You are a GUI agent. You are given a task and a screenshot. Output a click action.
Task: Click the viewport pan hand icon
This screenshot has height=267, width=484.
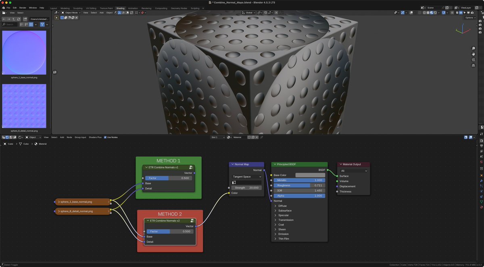(474, 54)
